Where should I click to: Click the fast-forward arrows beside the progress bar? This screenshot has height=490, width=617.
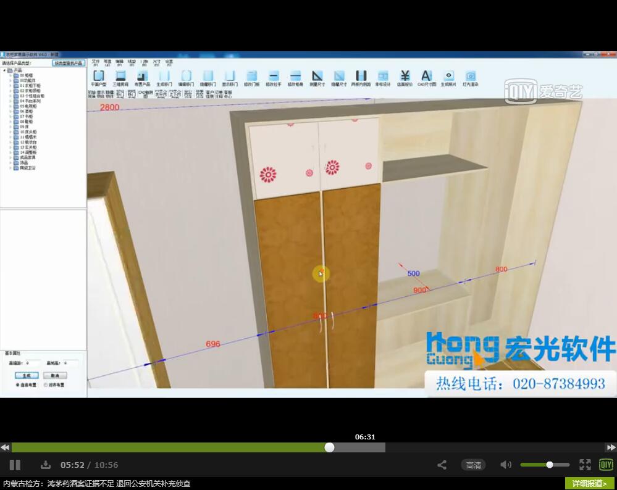[611, 447]
